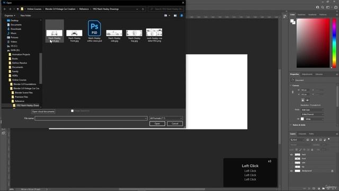The height and width of the screenshot is (191, 339).
Task: Open the RGB Color mode dropdown
Action: tap(313, 110)
